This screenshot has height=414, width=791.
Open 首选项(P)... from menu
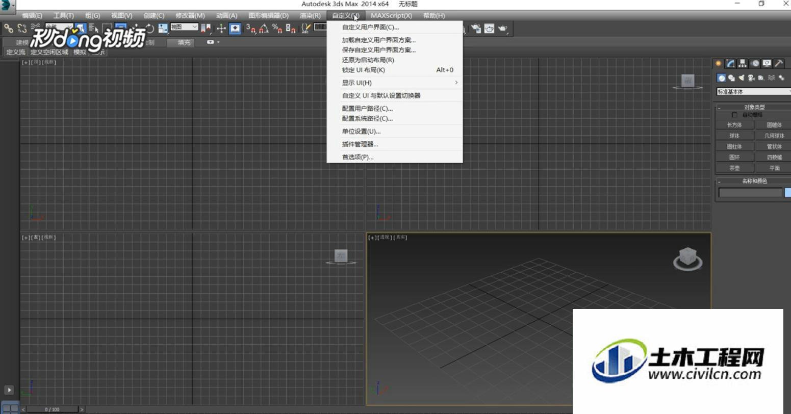click(x=395, y=157)
